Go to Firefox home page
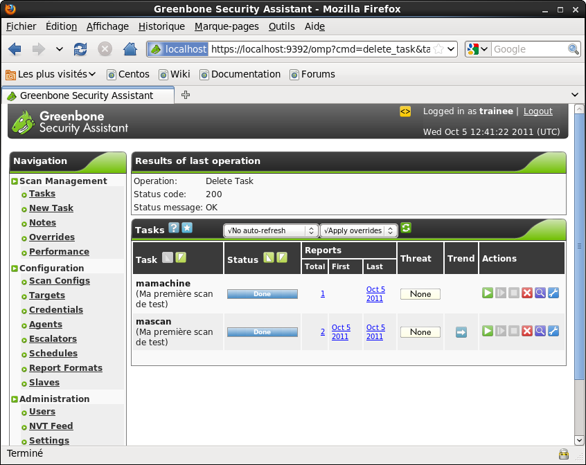The width and height of the screenshot is (586, 465). tap(130, 49)
